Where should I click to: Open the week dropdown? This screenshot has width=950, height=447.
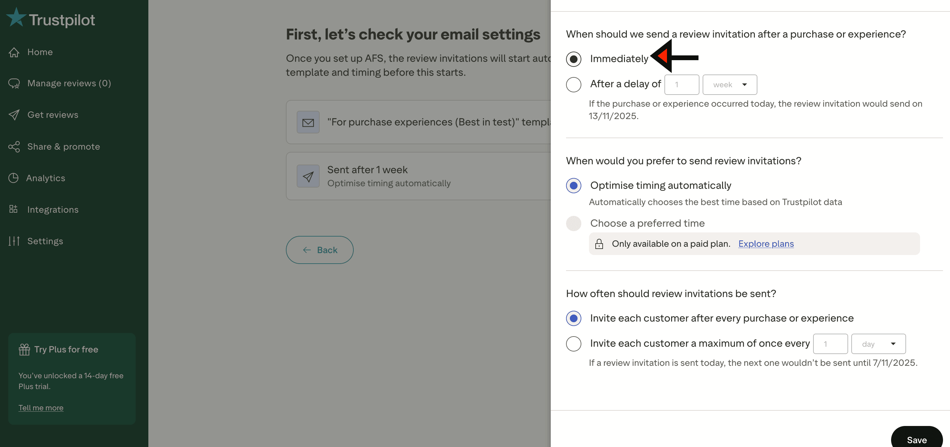pos(729,84)
